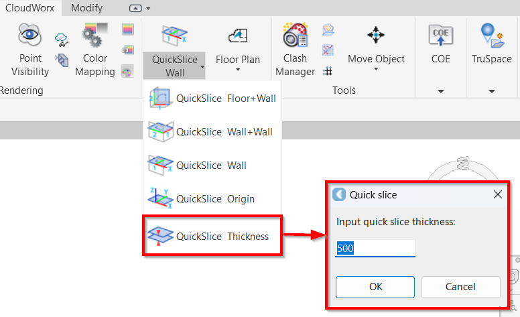
Task: Open the Color Mapping tool
Action: [94, 36]
